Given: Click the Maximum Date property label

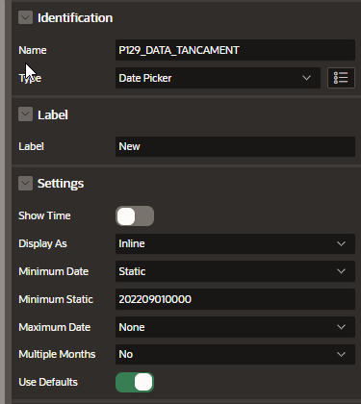Looking at the screenshot, I should [x=55, y=327].
